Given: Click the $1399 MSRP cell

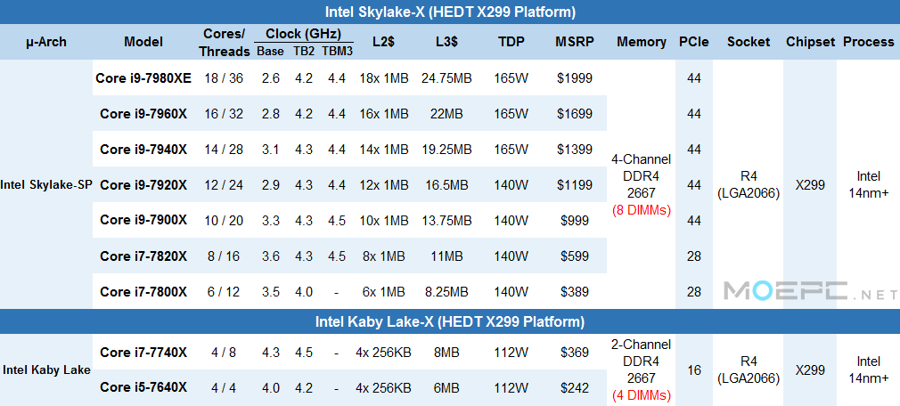Looking at the screenshot, I should coord(574,149).
